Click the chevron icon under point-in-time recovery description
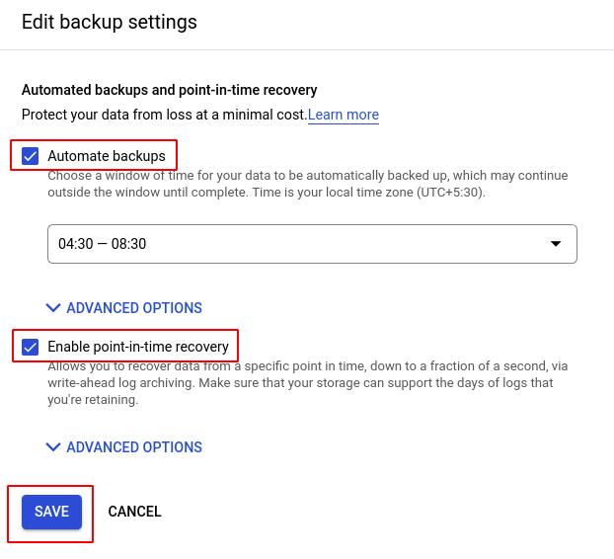 pos(53,447)
